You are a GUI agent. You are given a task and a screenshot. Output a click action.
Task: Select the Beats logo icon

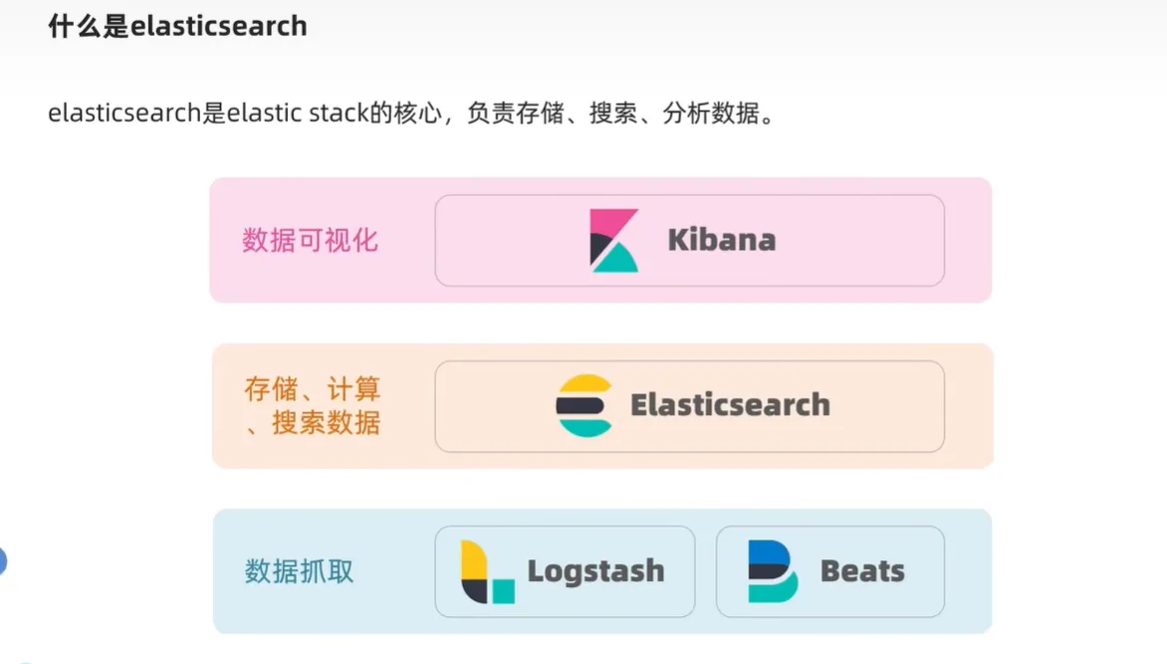[773, 571]
